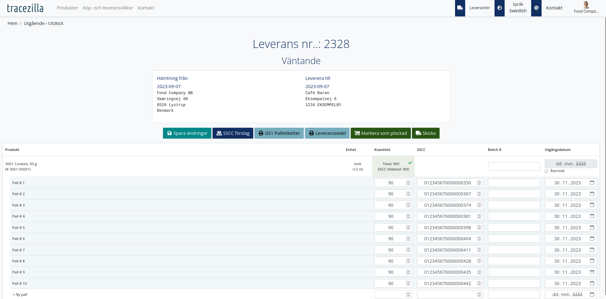Image resolution: width=606 pixels, height=299 pixels.
Task: Click the truck icon on the Skicka button
Action: tap(417, 133)
